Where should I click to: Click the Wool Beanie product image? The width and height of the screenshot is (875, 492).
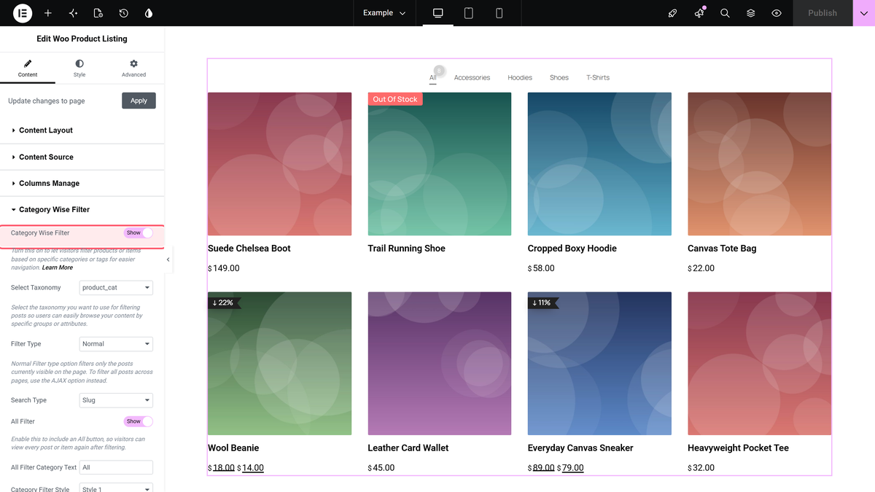pos(279,364)
